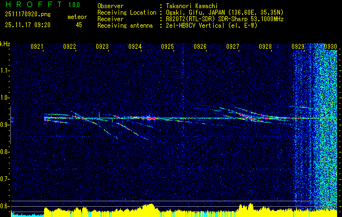
Task: Click the HROFFT program title text
Action: point(34,4)
